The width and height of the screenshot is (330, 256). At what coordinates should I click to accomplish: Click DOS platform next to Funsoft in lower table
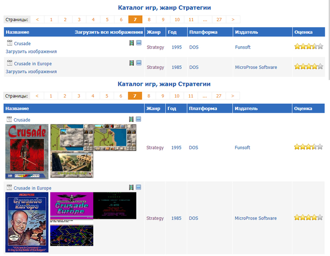coord(193,148)
